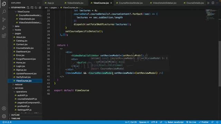Switch to the CourseDetails.jsx tab
221x124 pixels.
tap(194, 3)
